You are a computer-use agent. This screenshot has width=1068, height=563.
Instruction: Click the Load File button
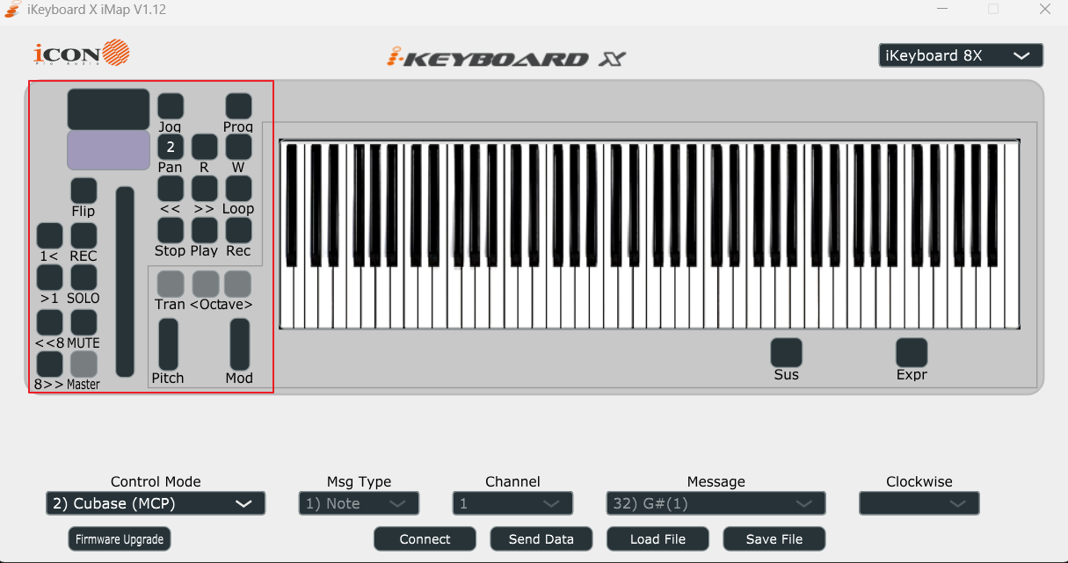(x=658, y=539)
